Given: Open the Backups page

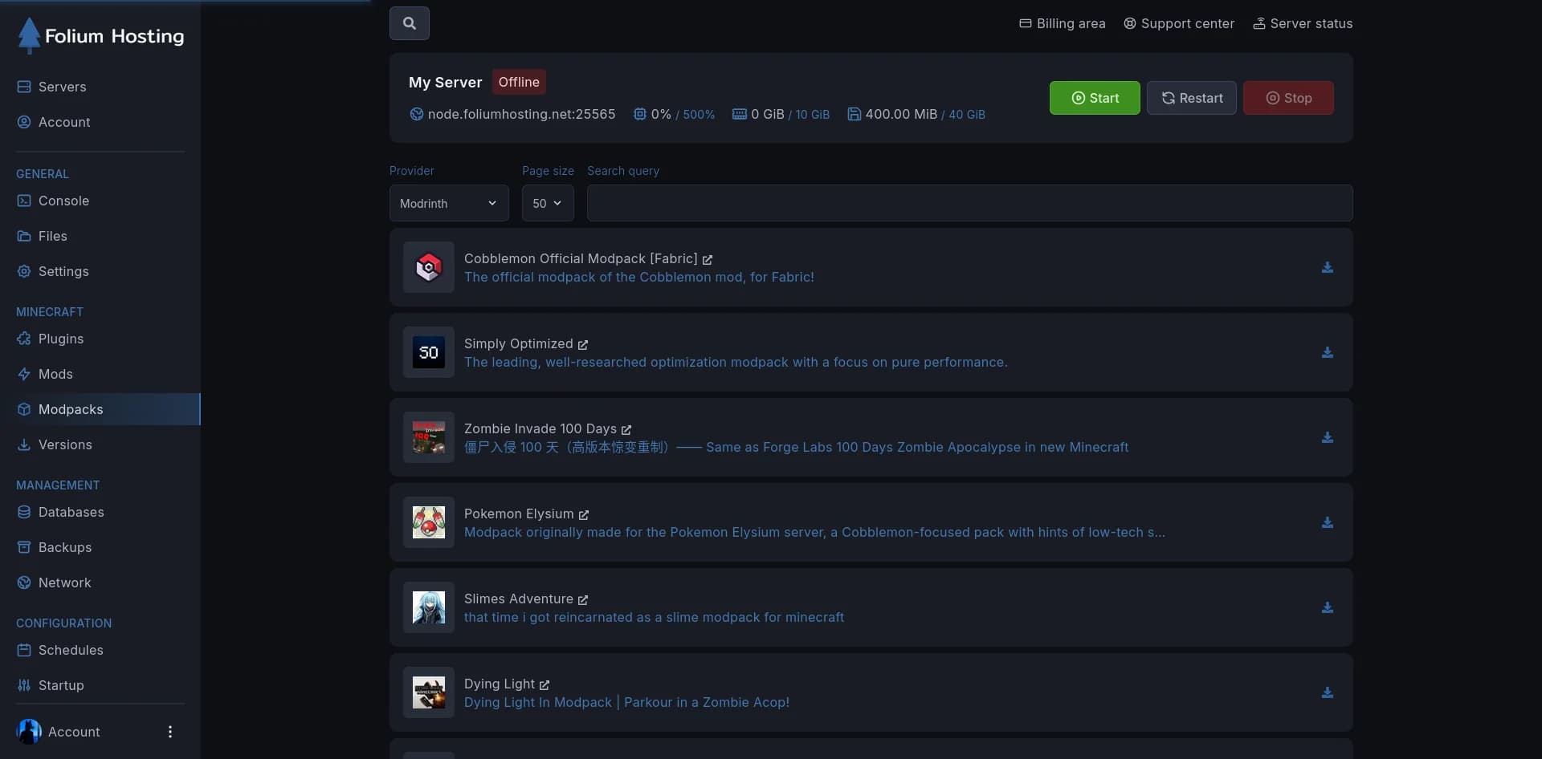Looking at the screenshot, I should click(100, 547).
